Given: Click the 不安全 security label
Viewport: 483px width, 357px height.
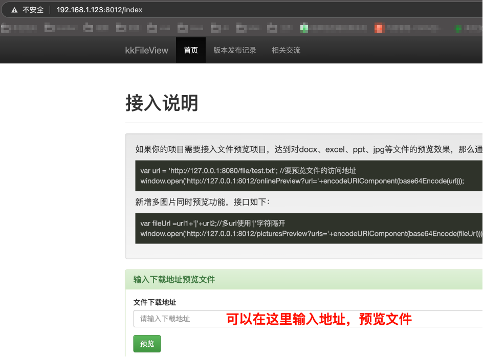Looking at the screenshot, I should click(x=33, y=10).
